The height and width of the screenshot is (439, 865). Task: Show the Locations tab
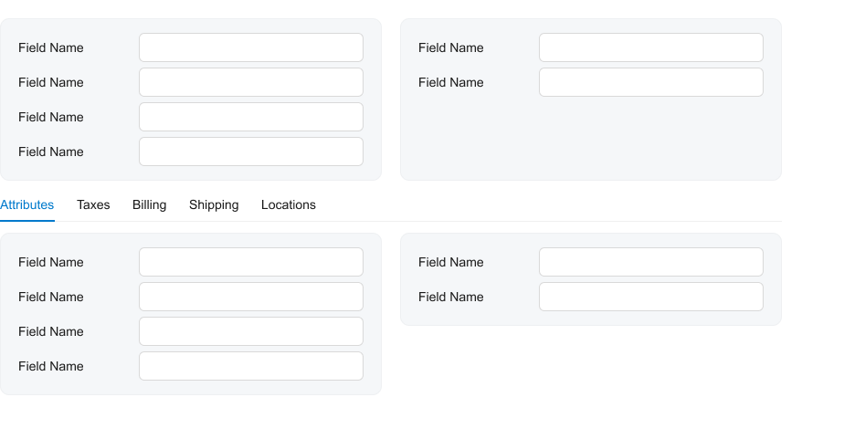click(x=288, y=205)
